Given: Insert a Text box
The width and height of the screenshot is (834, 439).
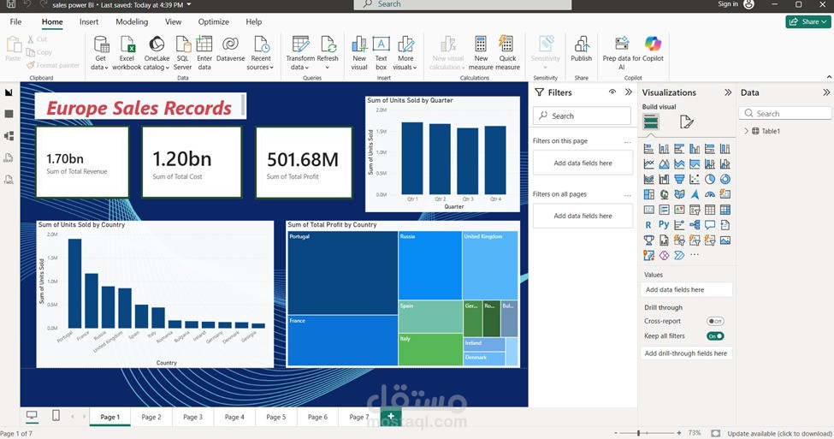Looking at the screenshot, I should [381, 53].
